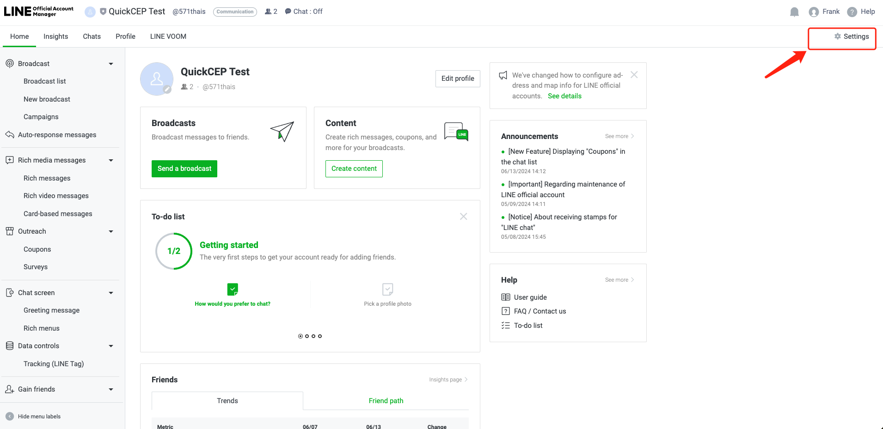Click the FAQ question box icon
Screen dimensions: 883x429
pyautogui.click(x=506, y=311)
